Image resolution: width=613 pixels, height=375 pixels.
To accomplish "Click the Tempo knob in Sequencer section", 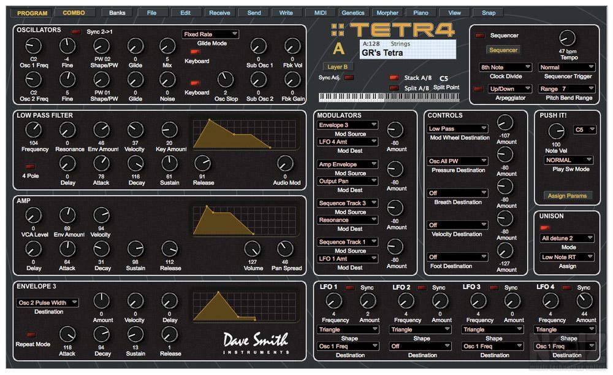I will click(567, 39).
